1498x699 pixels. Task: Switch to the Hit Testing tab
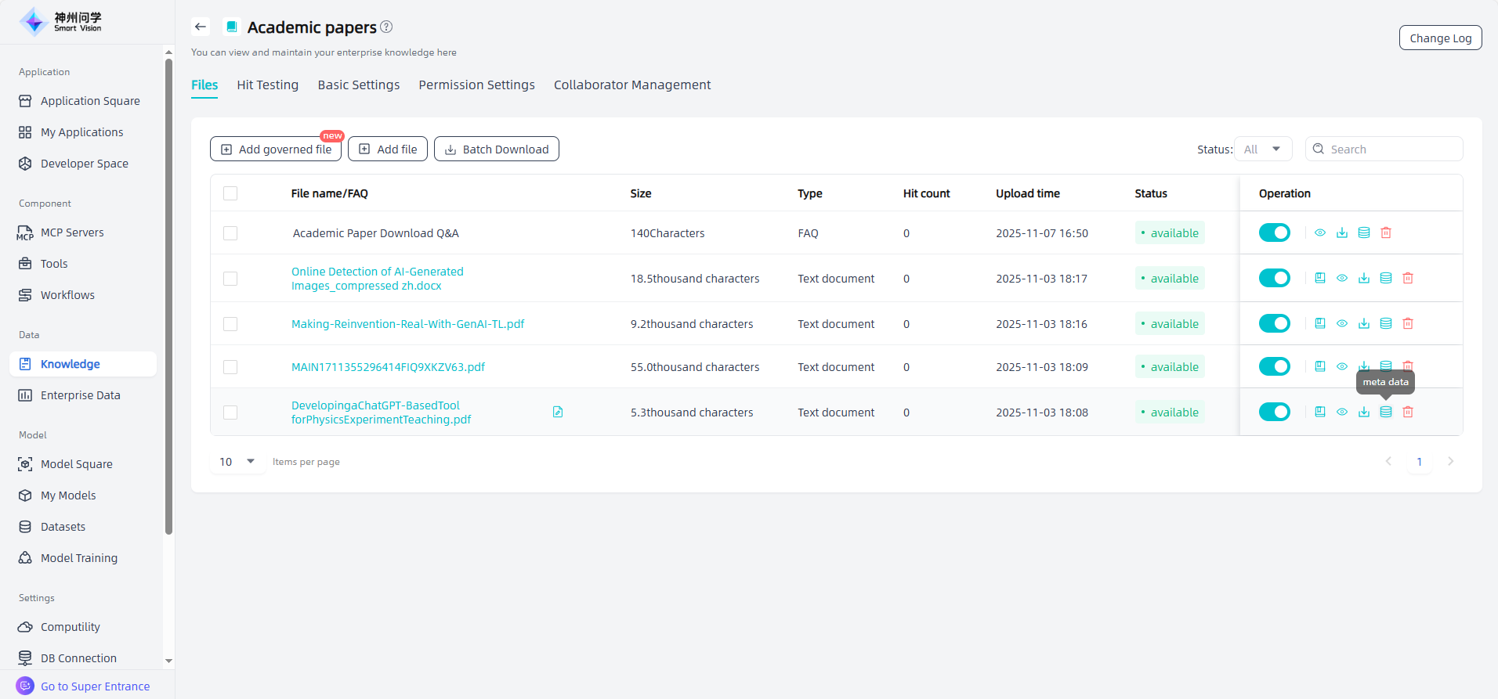tap(267, 85)
